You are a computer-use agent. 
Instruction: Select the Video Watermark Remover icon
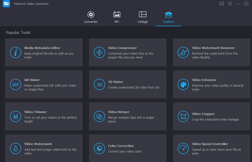183,52
